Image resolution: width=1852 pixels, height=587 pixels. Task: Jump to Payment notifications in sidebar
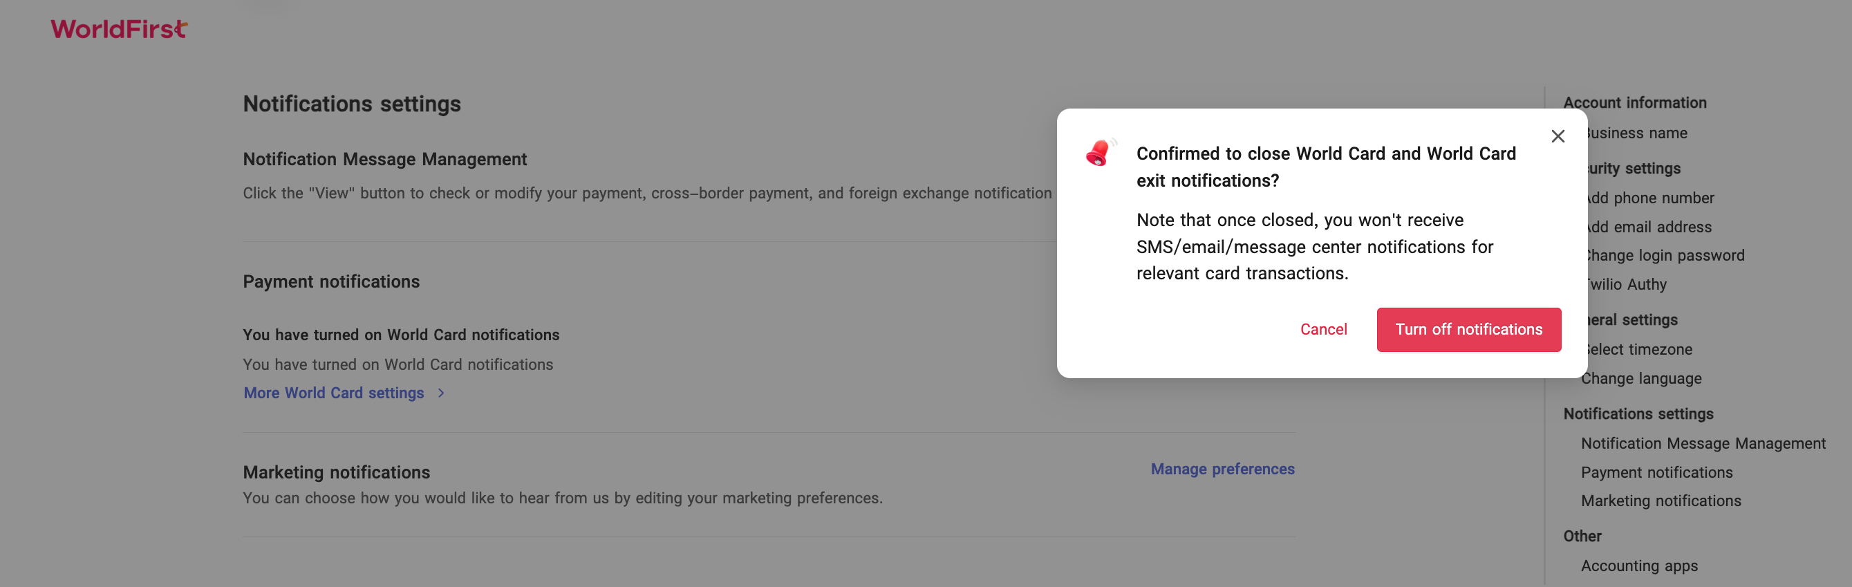(x=1656, y=472)
